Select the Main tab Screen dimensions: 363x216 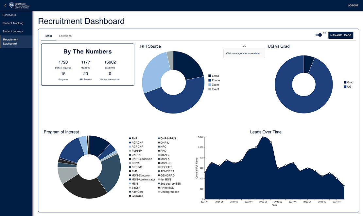[48, 36]
